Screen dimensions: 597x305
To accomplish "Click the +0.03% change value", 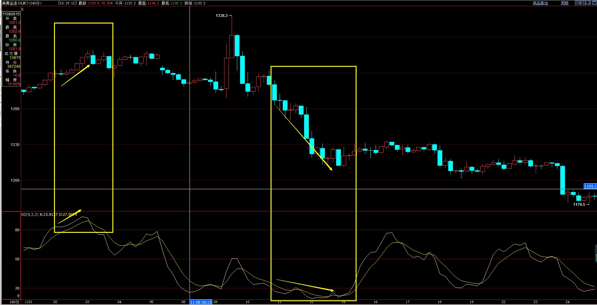I will coord(107,3).
